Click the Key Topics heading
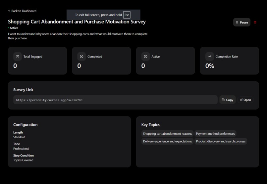Viewport: 267px width, 184px height. [x=150, y=125]
